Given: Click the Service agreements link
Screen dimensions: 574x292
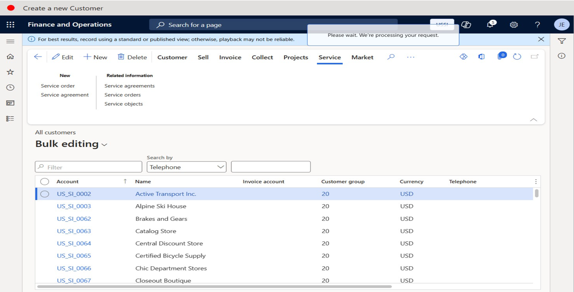Looking at the screenshot, I should pos(129,86).
